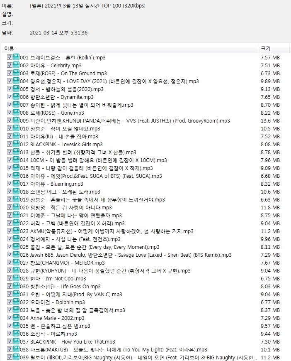Click the MP3 icon of 005 경서 밤하늘의 별을
This screenshot has height=361, width=291.
[16, 88]
